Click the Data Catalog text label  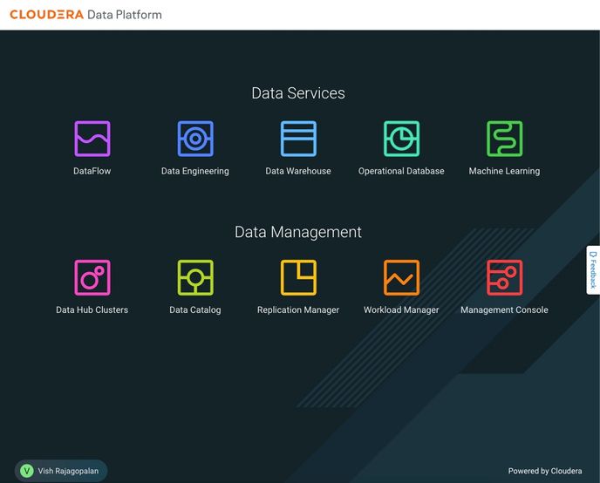tap(195, 310)
